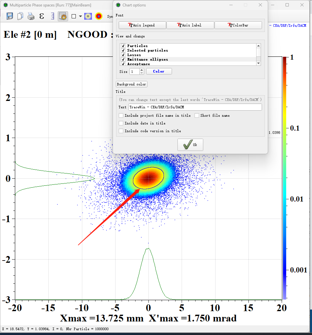Click the blue ruler scale toolbar icon

(52, 16)
